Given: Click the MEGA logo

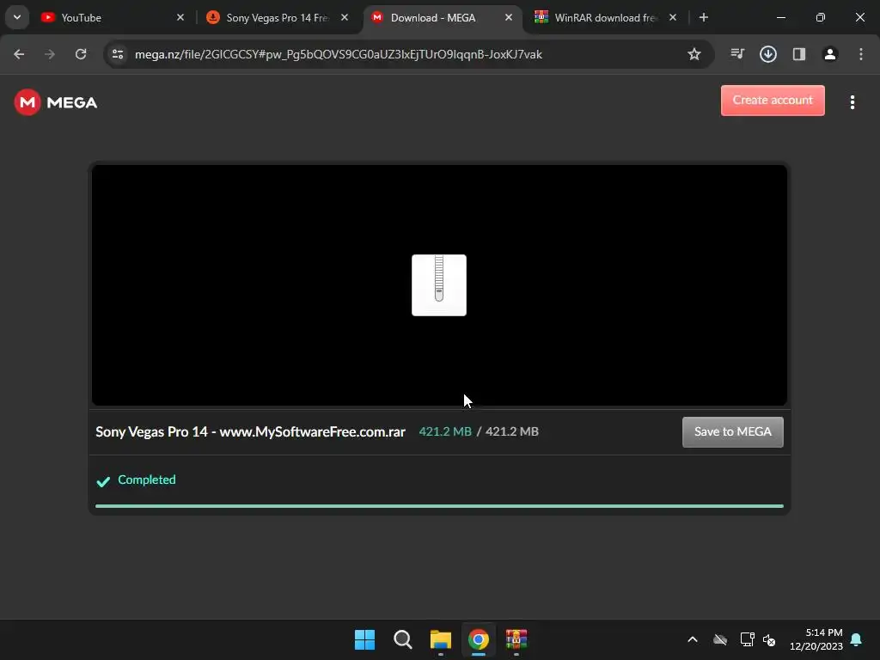Looking at the screenshot, I should click(56, 103).
